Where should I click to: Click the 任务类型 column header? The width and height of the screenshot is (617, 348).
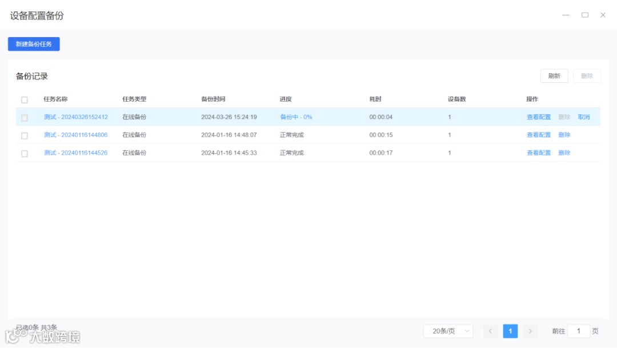point(134,99)
